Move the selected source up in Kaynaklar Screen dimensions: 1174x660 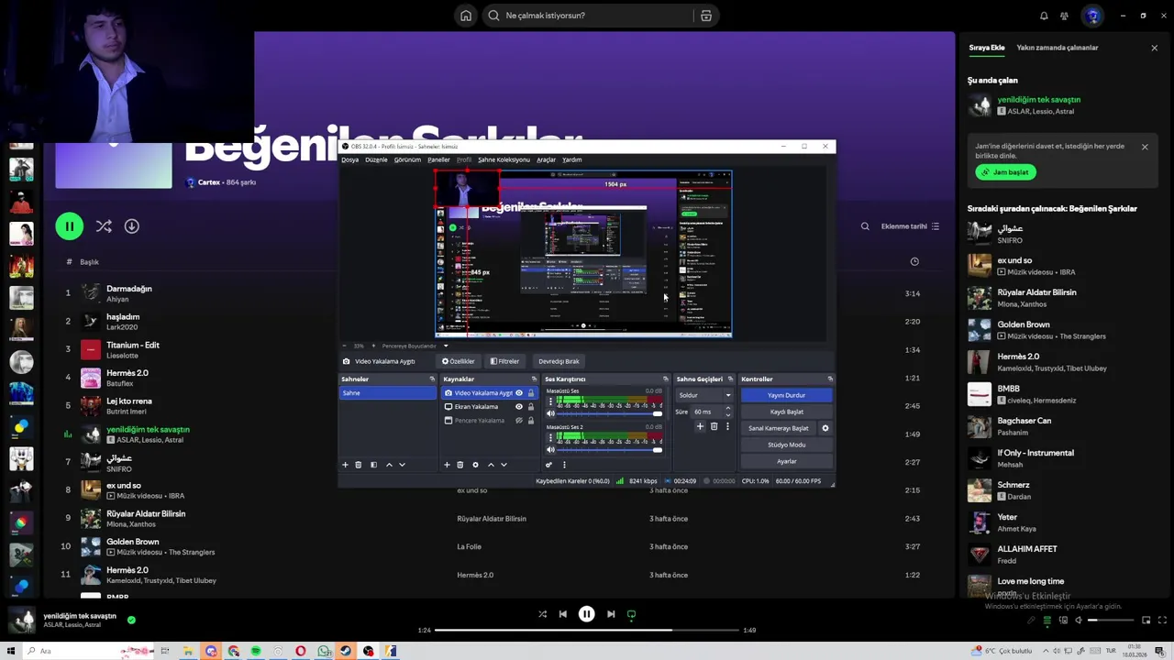click(491, 465)
